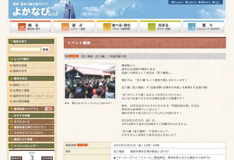
Task: Go to next month 次の月
Action: coord(47,158)
